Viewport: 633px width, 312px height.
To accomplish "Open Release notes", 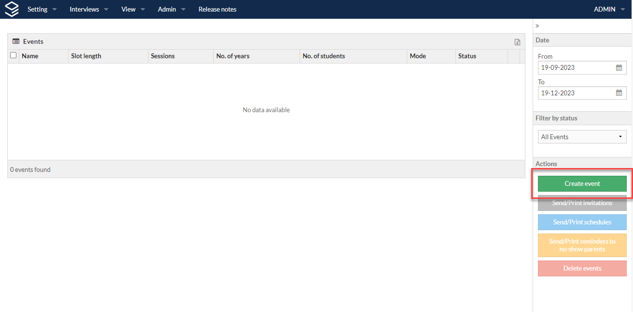I will coord(218,9).
